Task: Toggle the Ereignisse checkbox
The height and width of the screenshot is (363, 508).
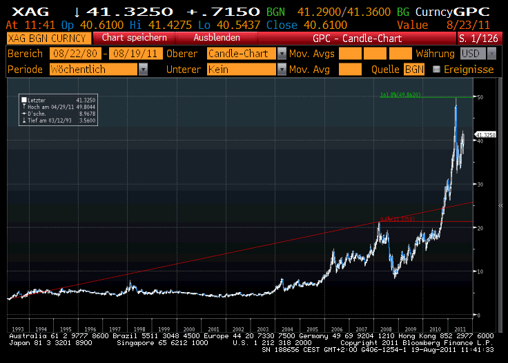Action: pos(436,69)
